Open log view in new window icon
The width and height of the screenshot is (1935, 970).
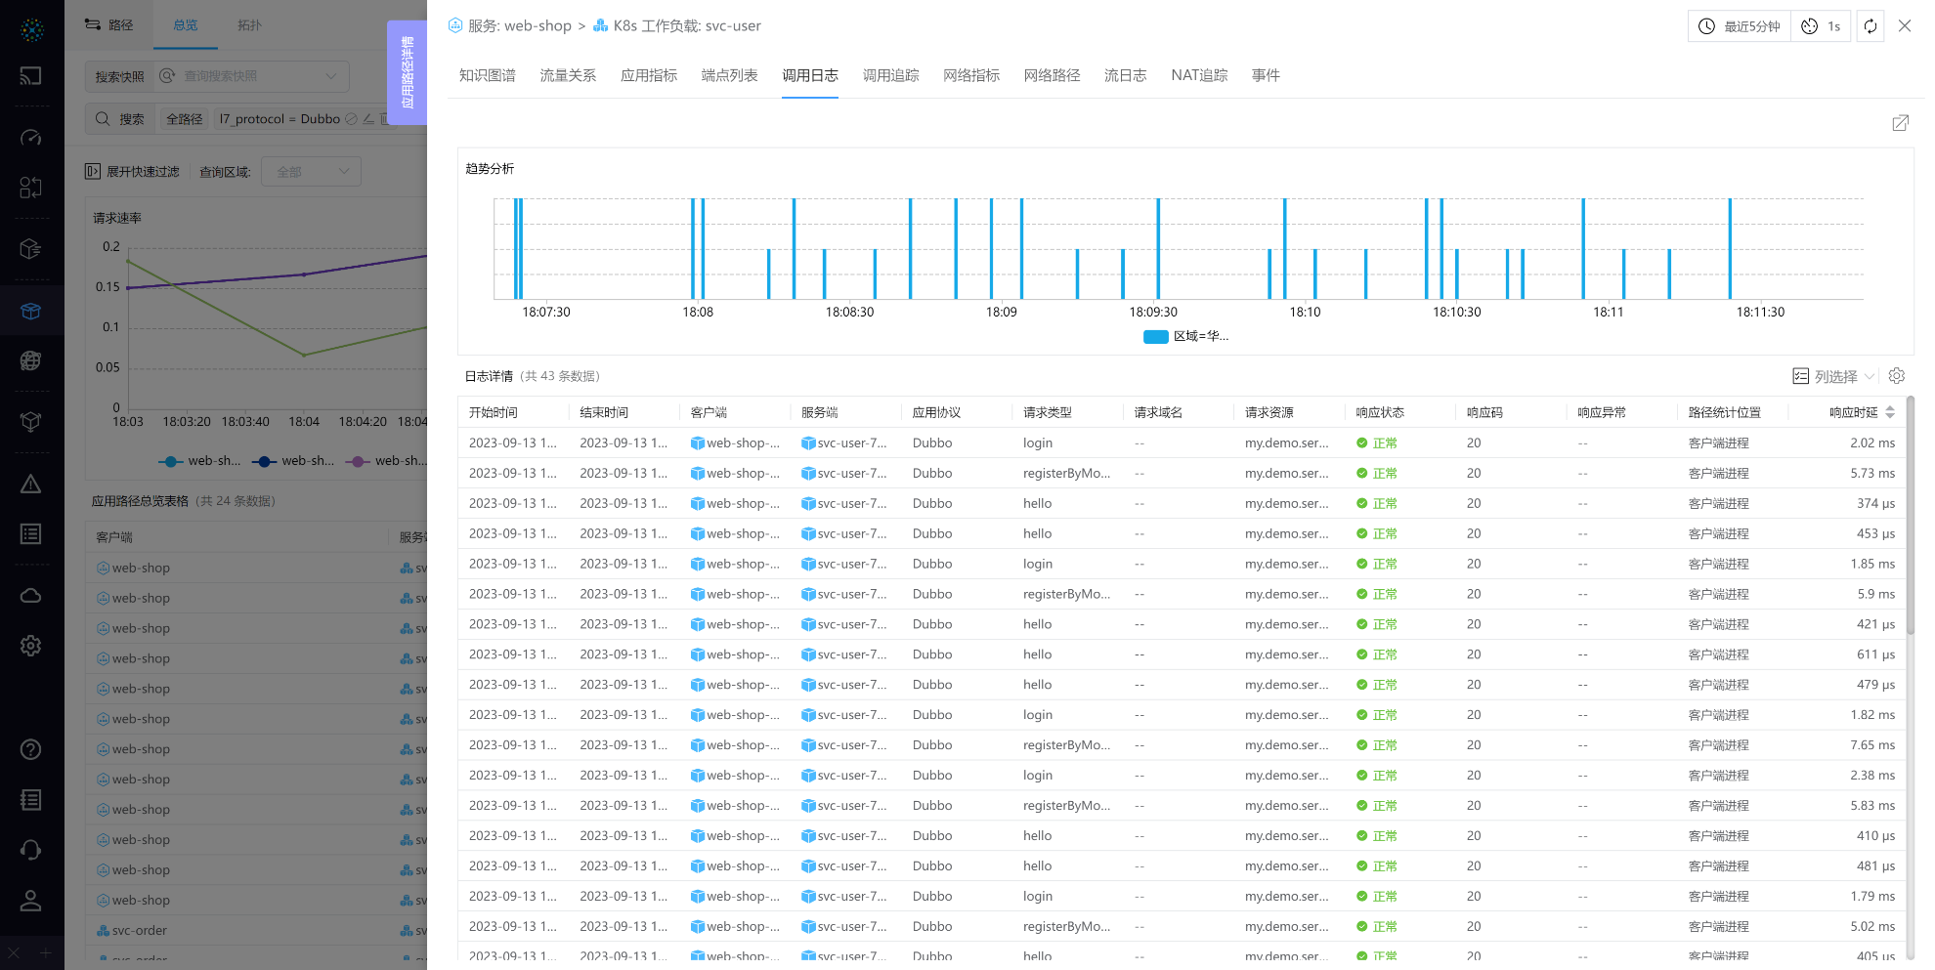1900,123
